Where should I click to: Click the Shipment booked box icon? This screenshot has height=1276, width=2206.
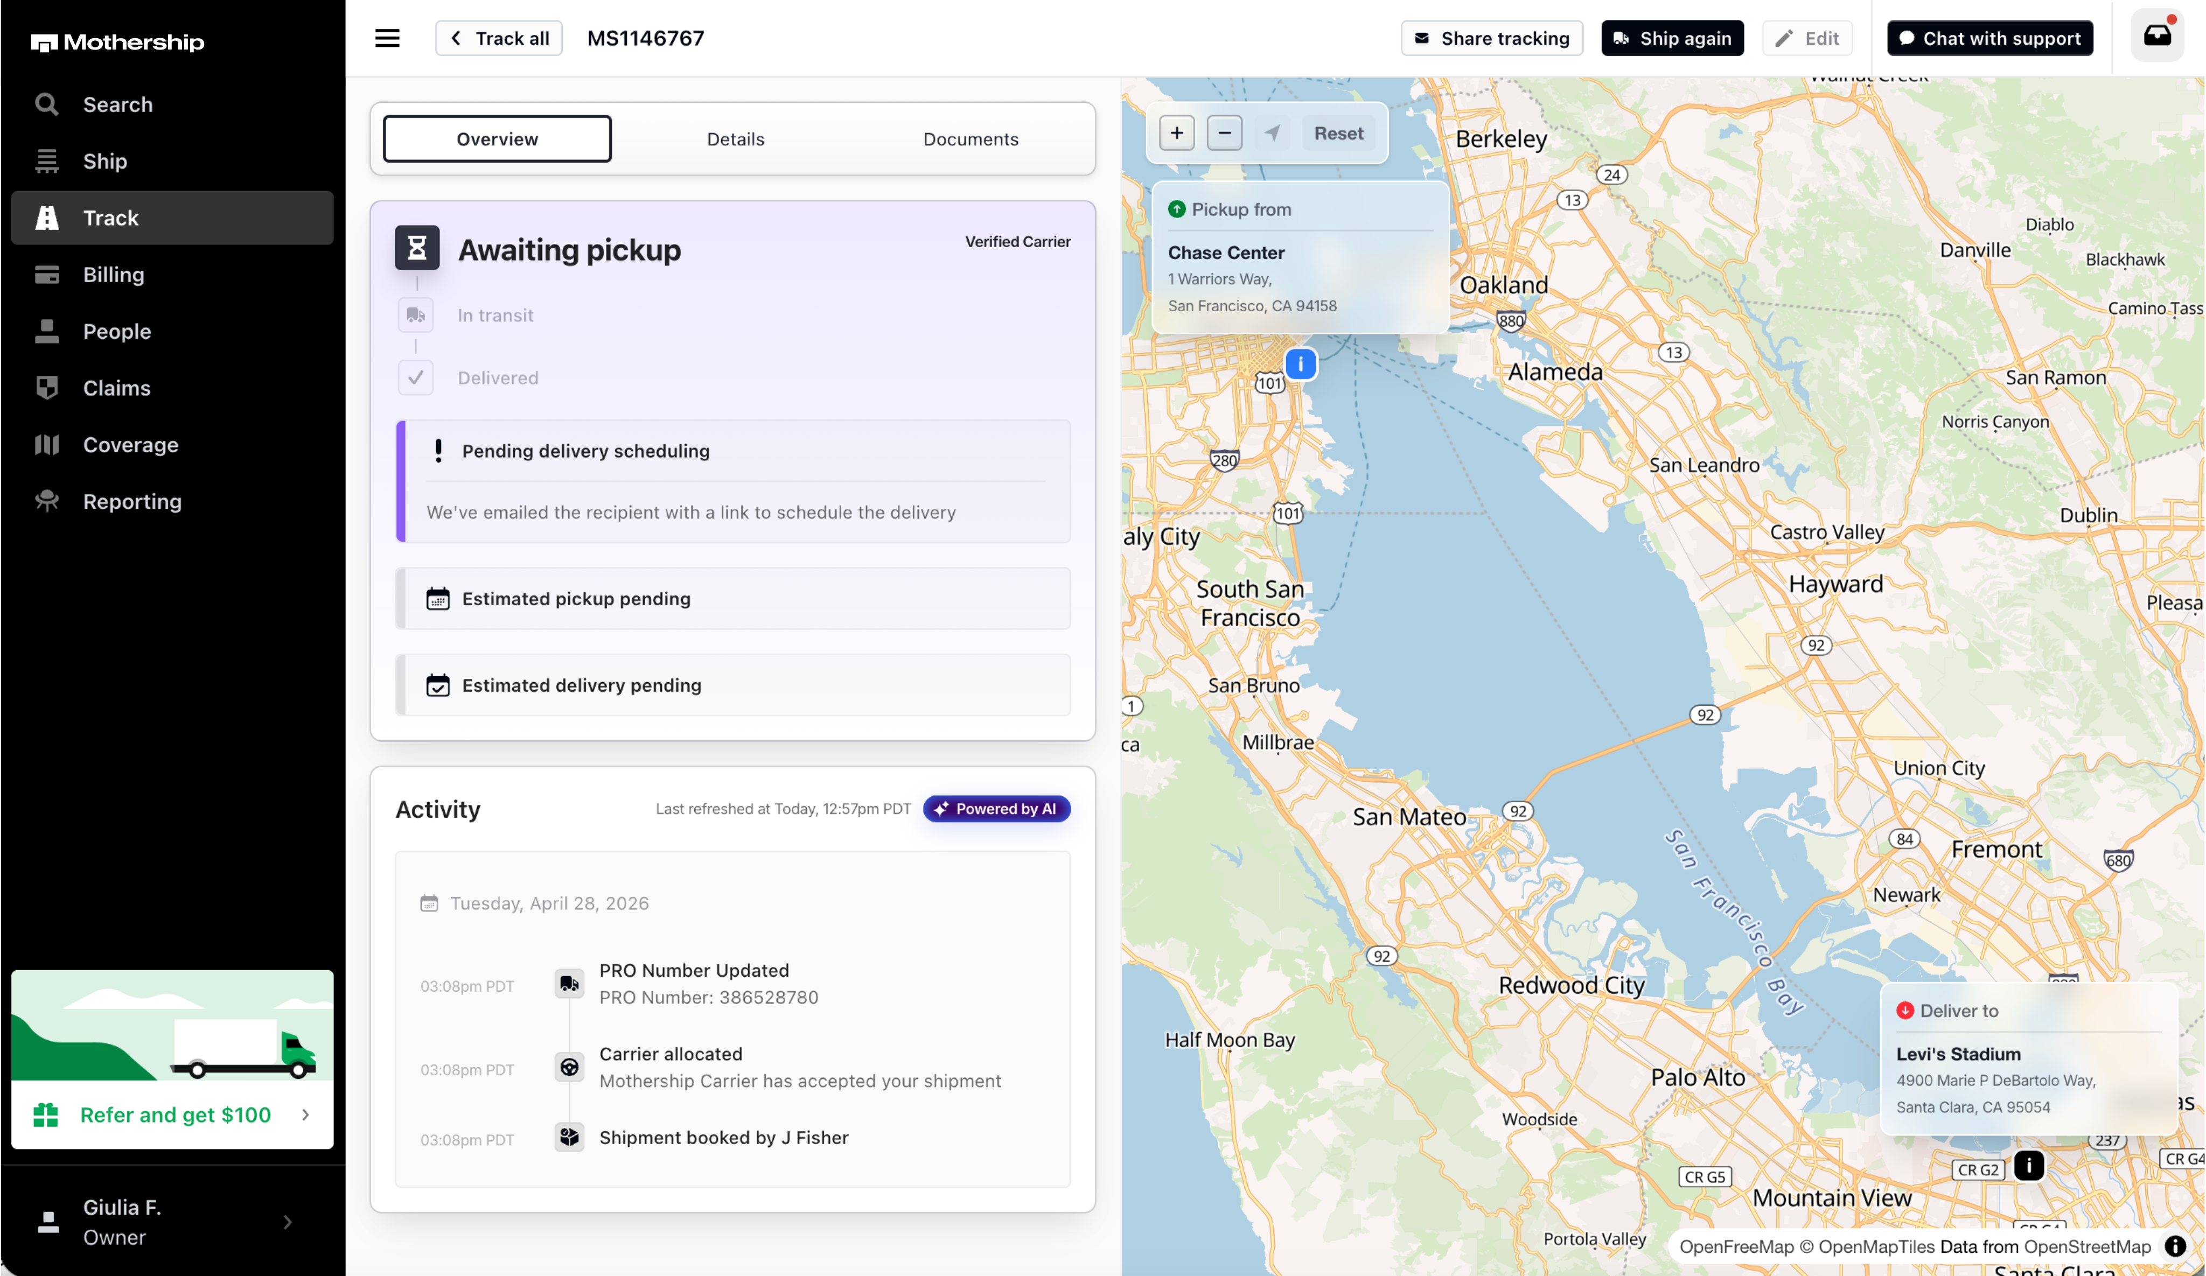569,1137
